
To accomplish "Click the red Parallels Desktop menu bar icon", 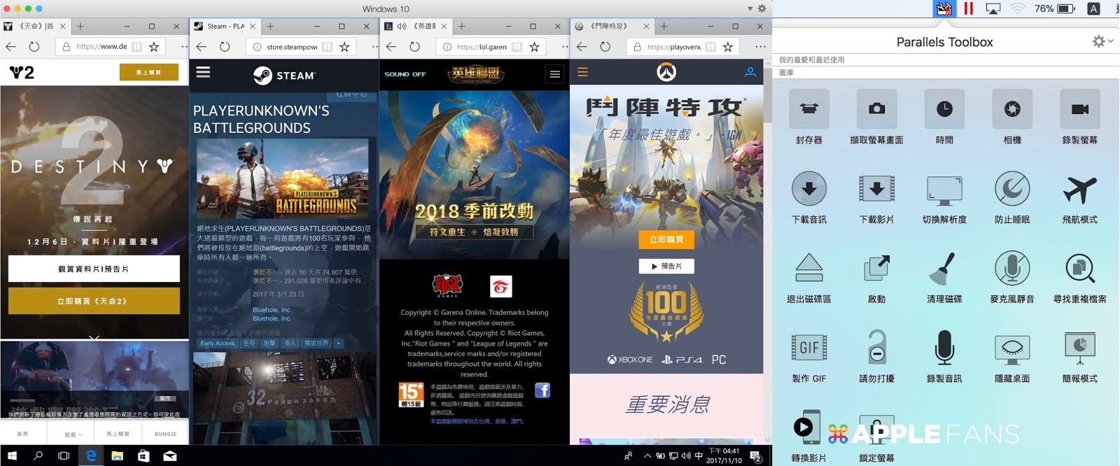I will click(x=969, y=8).
